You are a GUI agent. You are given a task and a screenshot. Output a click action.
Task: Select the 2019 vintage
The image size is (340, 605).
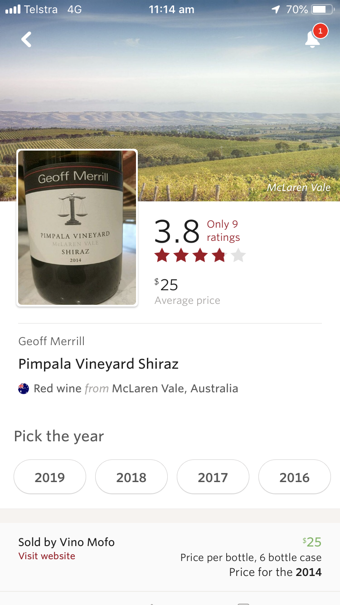point(50,477)
